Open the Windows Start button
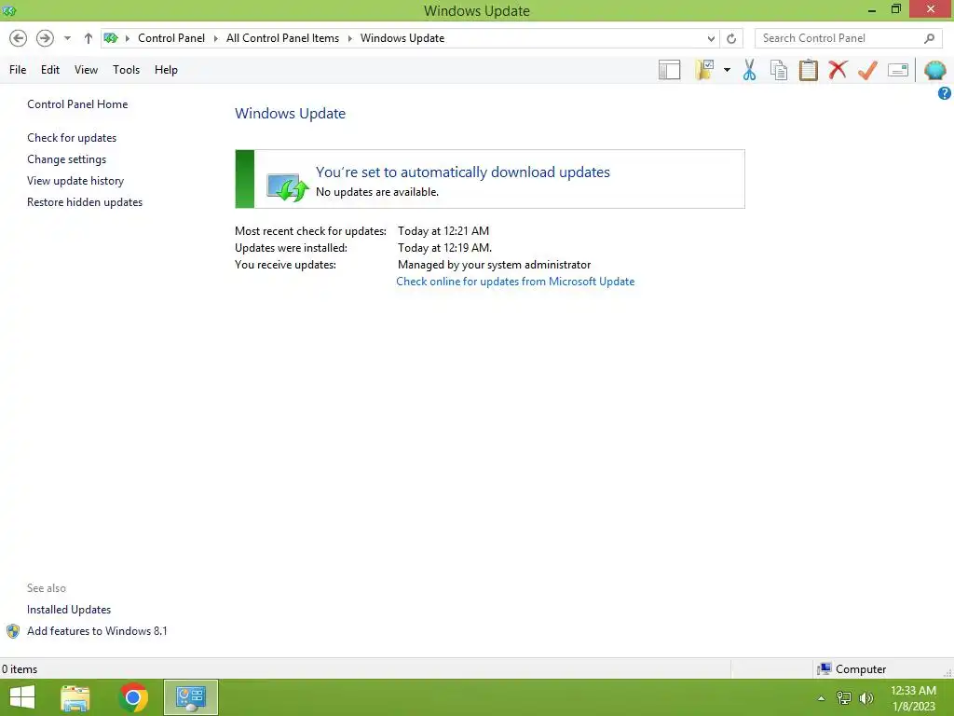This screenshot has height=716, width=954. point(22,697)
